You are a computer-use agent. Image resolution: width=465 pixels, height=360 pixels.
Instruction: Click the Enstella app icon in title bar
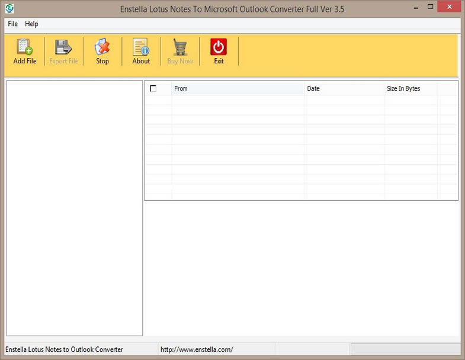9,9
